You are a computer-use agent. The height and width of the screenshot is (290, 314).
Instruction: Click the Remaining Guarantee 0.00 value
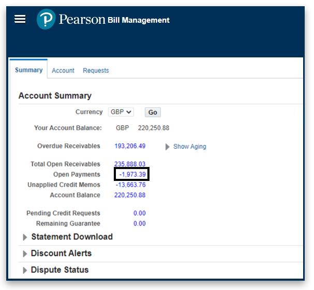point(139,223)
